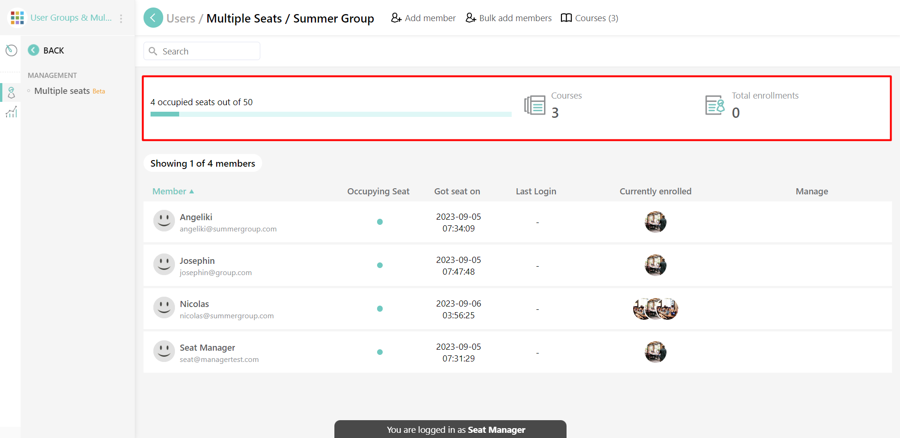Viewport: 900px width, 438px height.
Task: Open Courses (3) via the book icon
Action: tap(566, 17)
